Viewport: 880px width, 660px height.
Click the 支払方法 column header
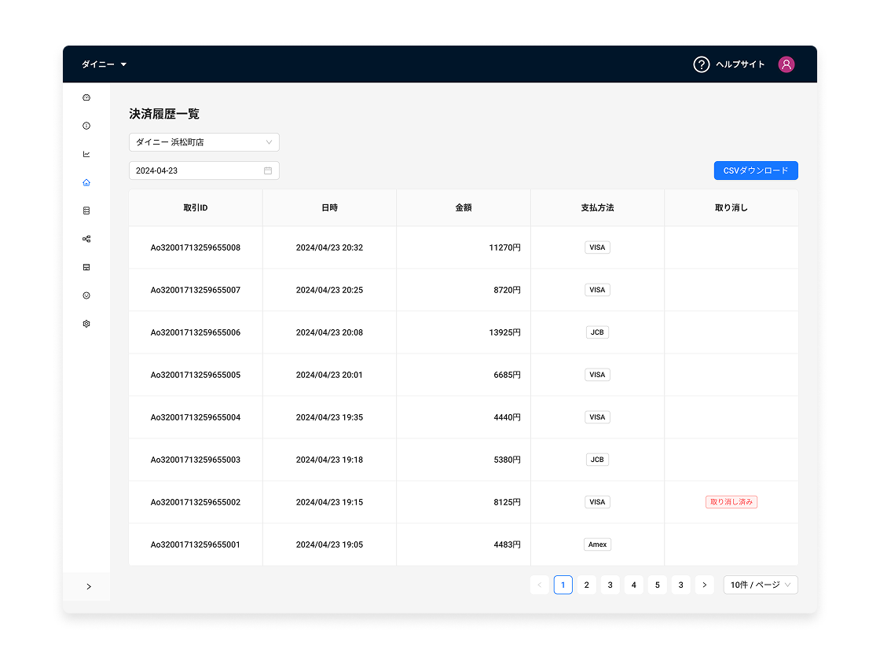click(598, 207)
